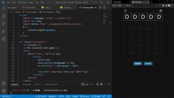
Task: Open the File menu
Action: [8, 2]
